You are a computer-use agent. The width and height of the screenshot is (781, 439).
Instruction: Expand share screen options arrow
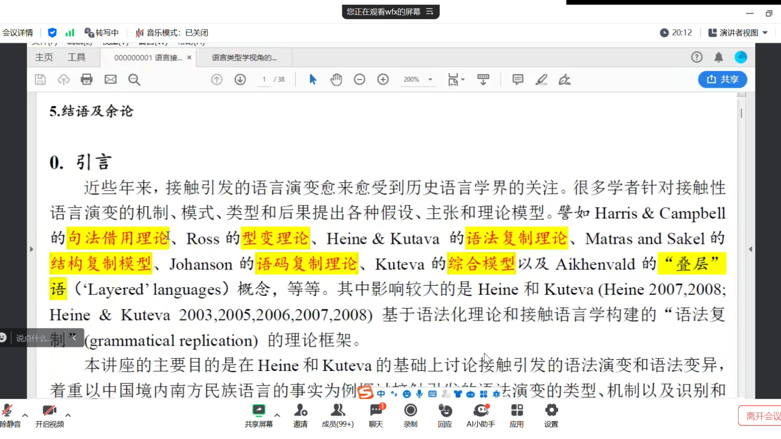coord(277,415)
